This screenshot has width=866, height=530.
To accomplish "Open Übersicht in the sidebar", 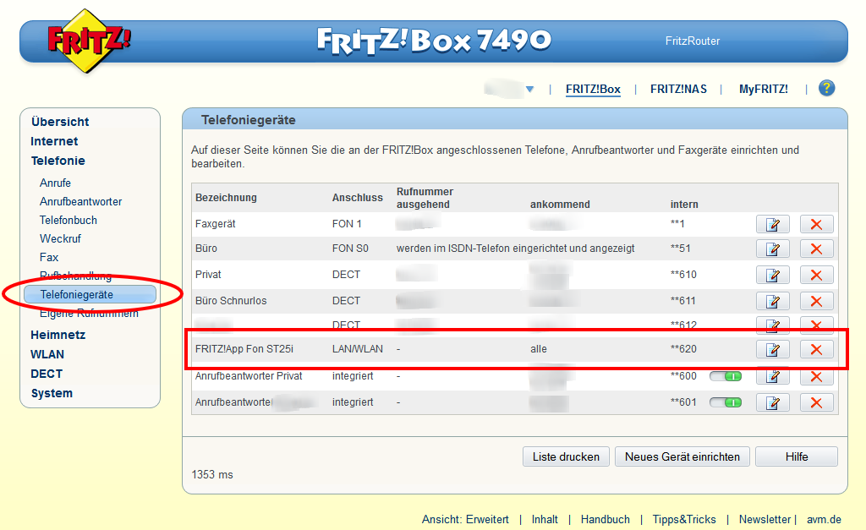I will 60,122.
